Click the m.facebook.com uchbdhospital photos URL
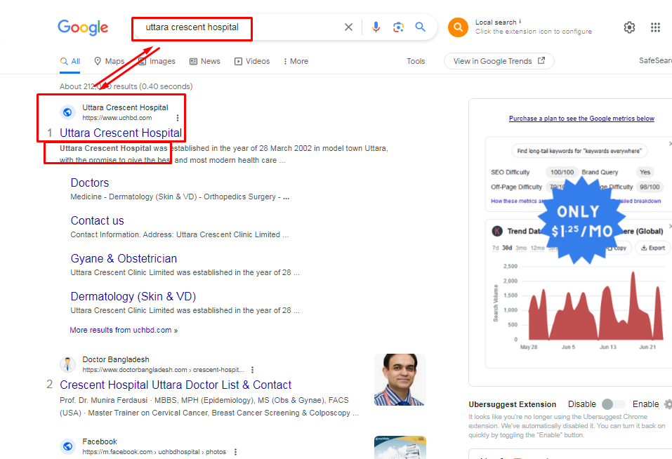Image resolution: width=672 pixels, height=459 pixels. pyautogui.click(x=154, y=452)
